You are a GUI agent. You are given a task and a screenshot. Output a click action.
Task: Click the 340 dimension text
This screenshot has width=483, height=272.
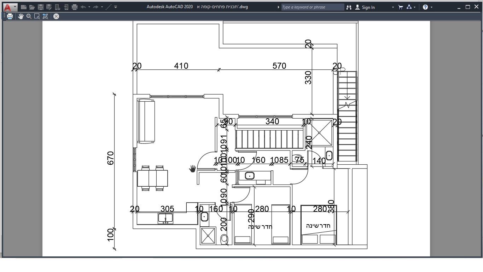[272, 121]
